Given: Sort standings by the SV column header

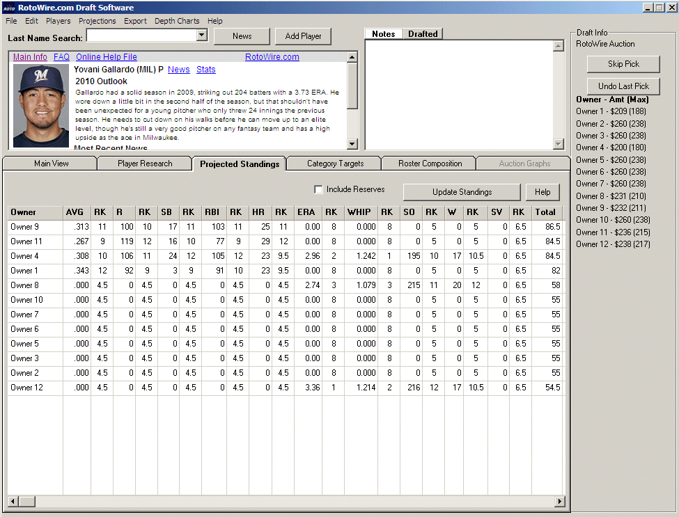Looking at the screenshot, I should click(499, 212).
